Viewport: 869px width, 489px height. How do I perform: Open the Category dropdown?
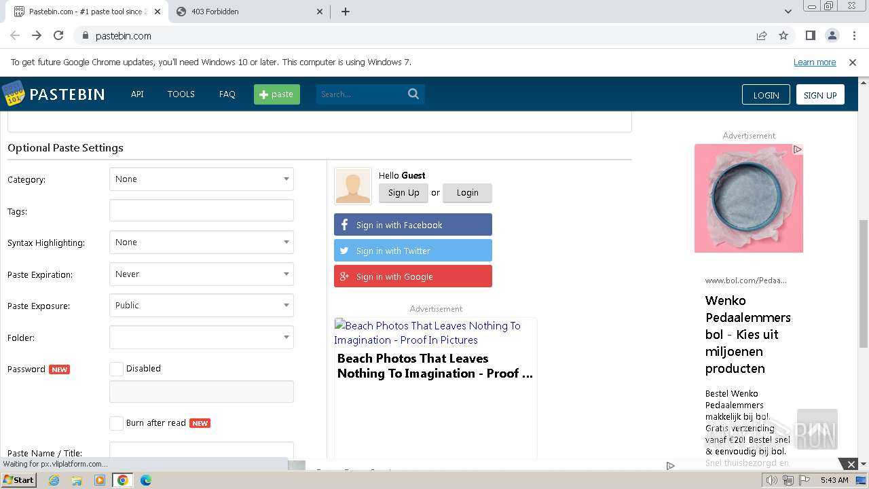pyautogui.click(x=202, y=179)
